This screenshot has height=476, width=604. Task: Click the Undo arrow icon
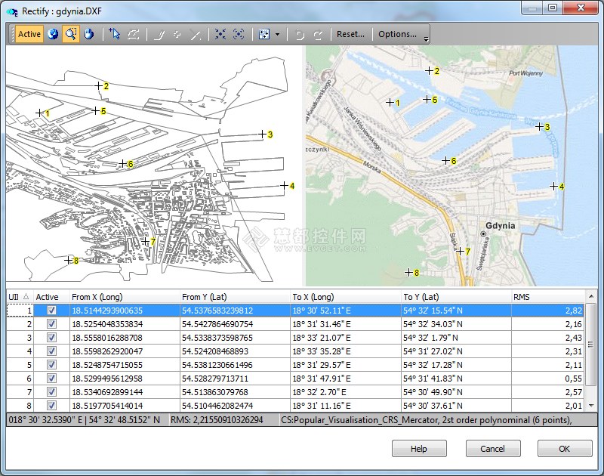click(x=300, y=34)
